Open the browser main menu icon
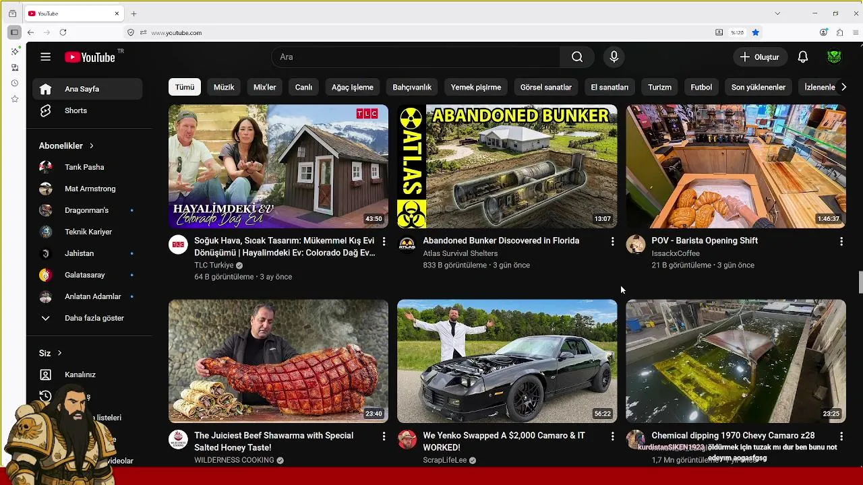863x485 pixels. [856, 32]
